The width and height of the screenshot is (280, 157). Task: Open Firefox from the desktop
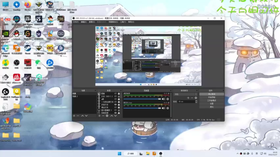point(28,6)
